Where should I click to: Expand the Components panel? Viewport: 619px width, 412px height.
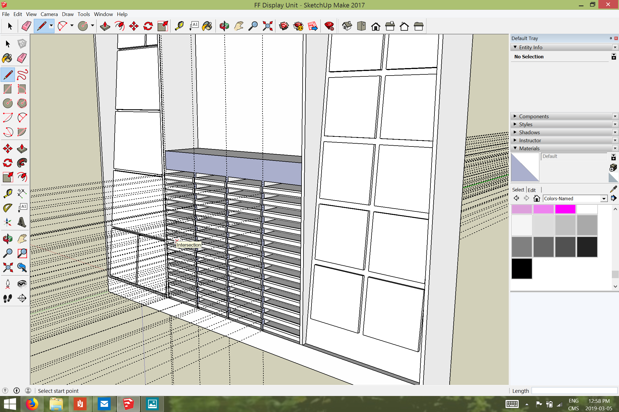click(534, 116)
